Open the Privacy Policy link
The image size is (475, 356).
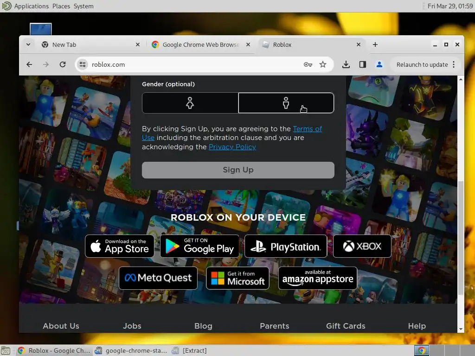[232, 147]
